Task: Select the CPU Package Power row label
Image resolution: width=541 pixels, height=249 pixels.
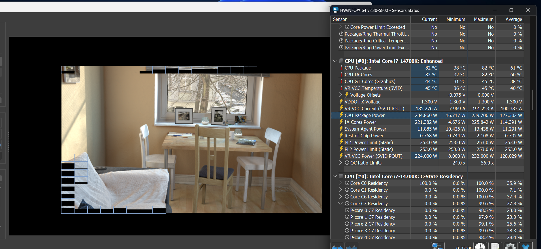Action: point(365,115)
